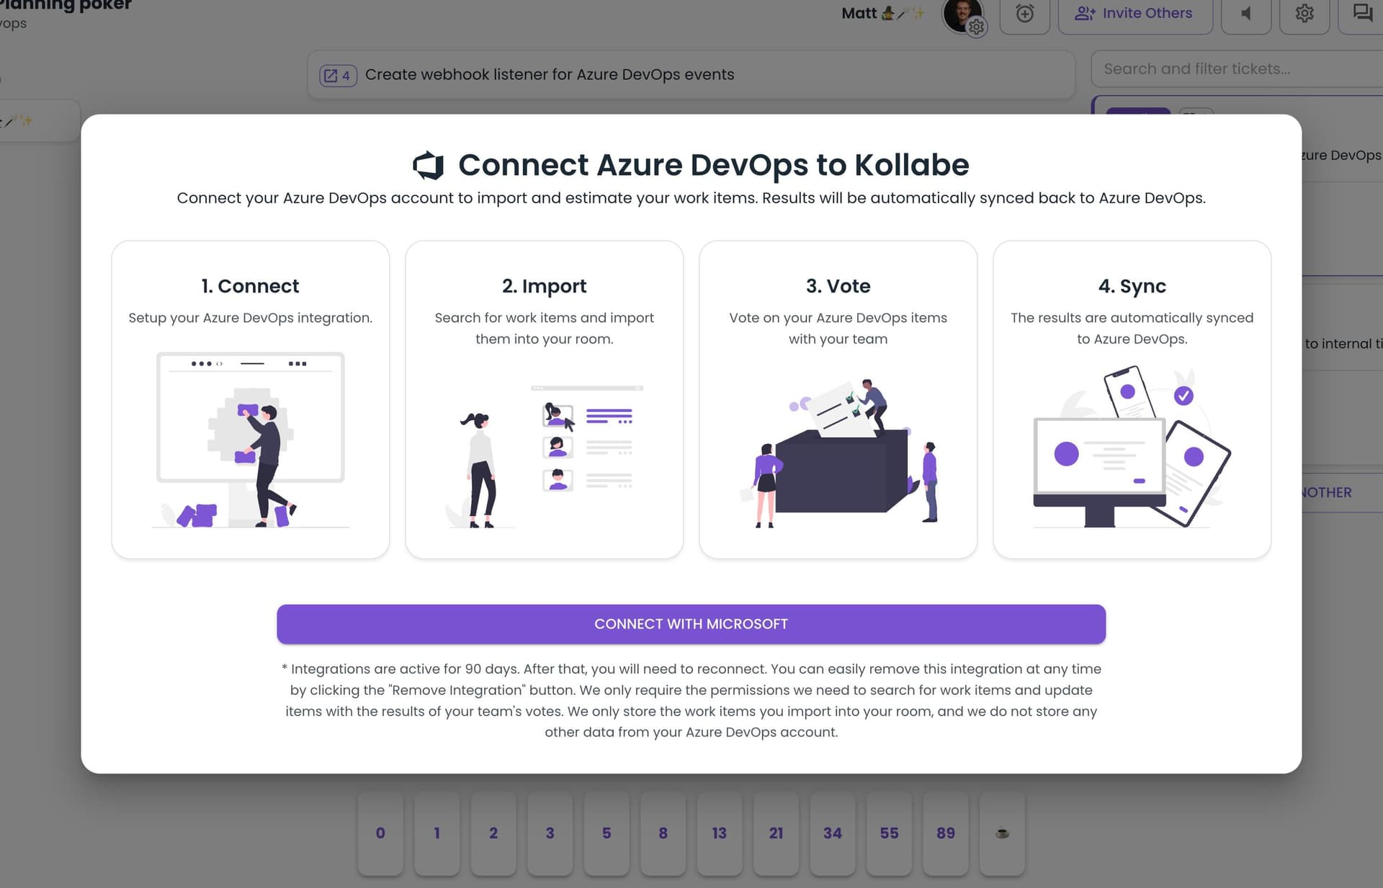This screenshot has width=1383, height=888.
Task: Select voting card 8
Action: point(663,833)
